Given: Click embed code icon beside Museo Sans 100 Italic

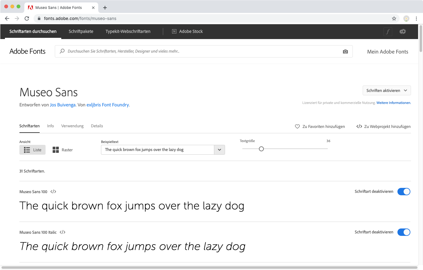Looking at the screenshot, I should [x=62, y=232].
